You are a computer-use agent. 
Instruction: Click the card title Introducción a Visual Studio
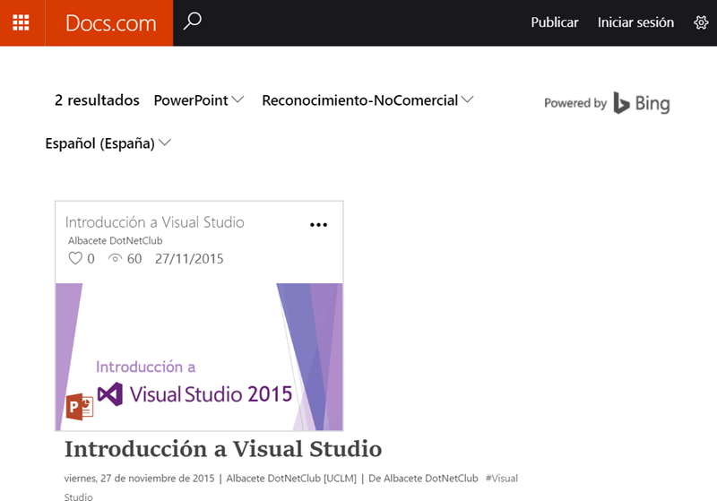(154, 222)
